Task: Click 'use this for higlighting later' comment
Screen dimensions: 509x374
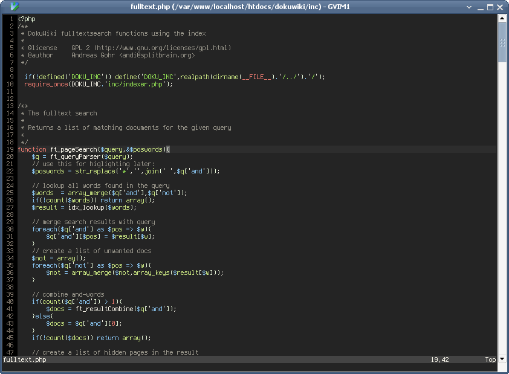Action: tap(94, 164)
